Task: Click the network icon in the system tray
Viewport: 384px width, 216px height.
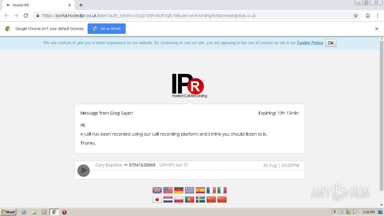Action: [x=348, y=212]
